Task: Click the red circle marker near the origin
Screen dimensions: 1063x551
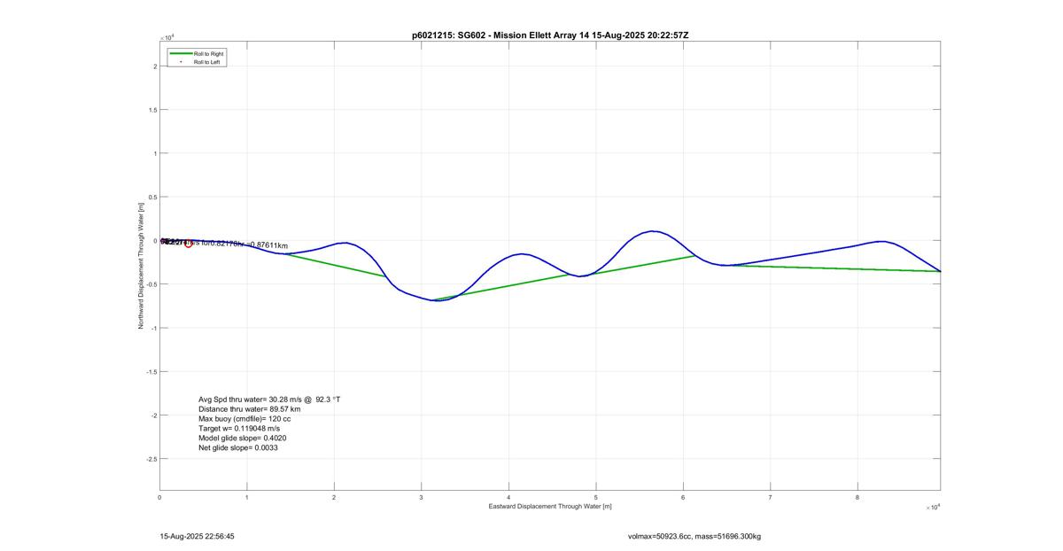Action: pos(188,243)
